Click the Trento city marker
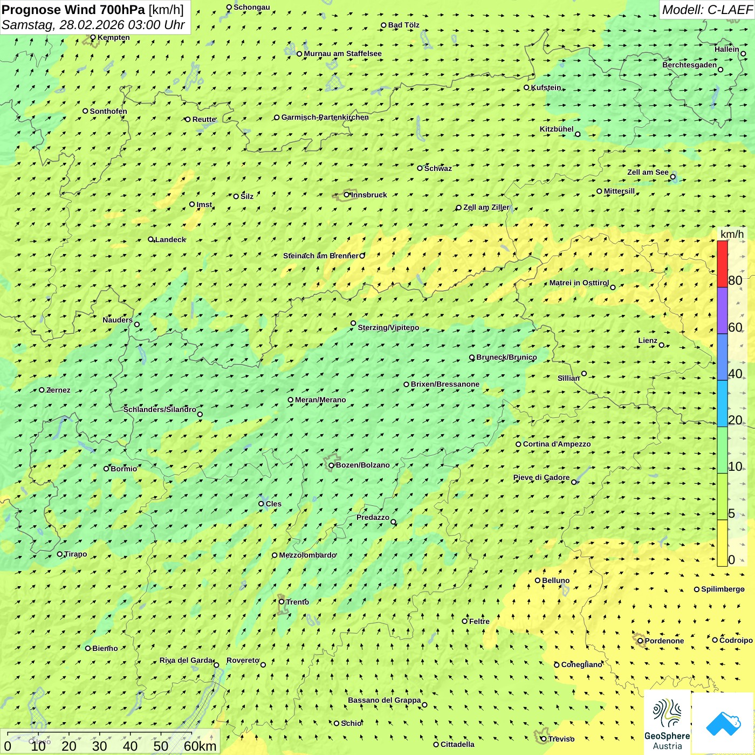The width and height of the screenshot is (755, 755). 282,602
